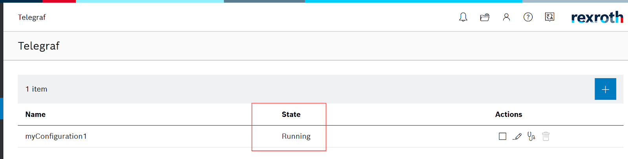Click the rexroth logo

pyautogui.click(x=597, y=17)
